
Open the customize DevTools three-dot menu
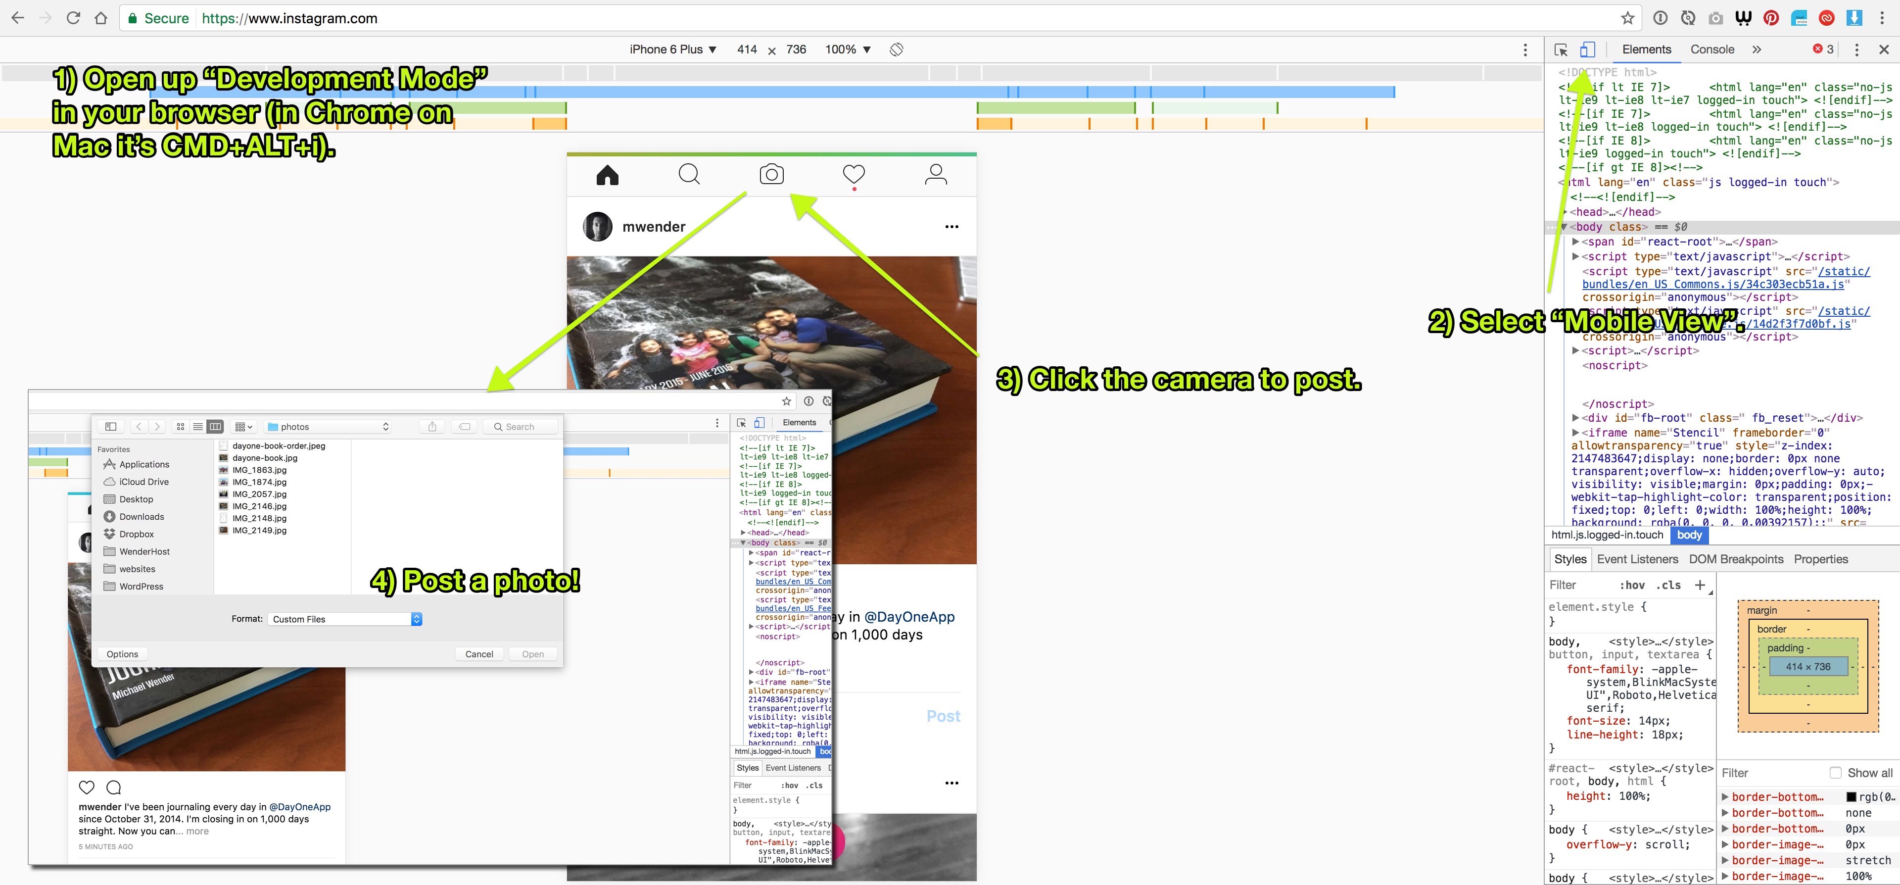coord(1856,49)
